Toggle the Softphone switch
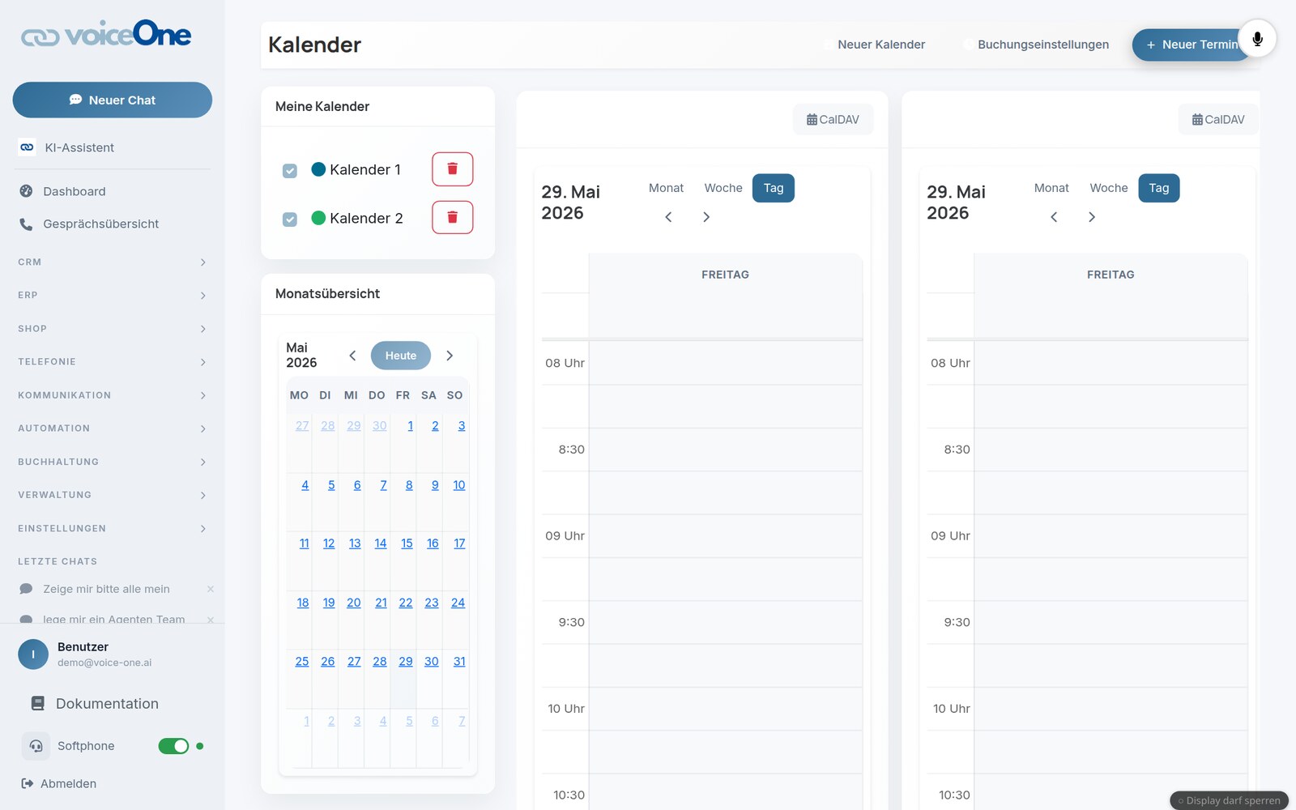The image size is (1296, 810). (x=173, y=746)
